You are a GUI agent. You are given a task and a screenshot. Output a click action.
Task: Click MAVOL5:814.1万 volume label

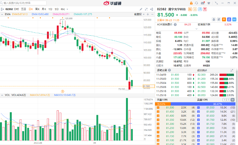point(40,95)
